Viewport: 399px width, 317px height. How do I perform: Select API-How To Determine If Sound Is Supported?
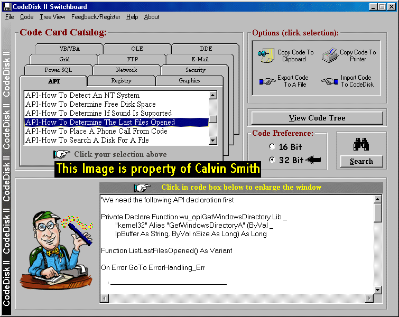[116, 113]
